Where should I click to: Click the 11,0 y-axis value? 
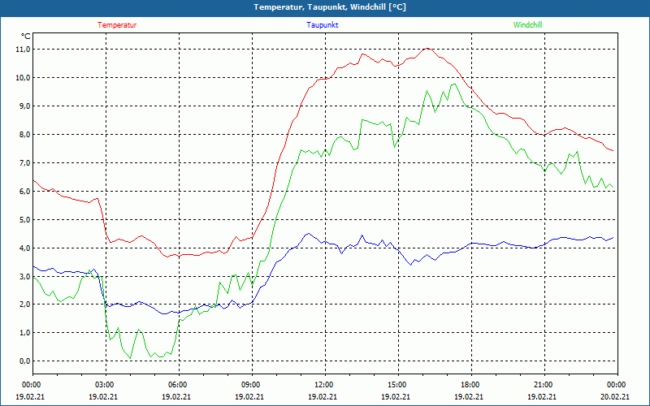coord(24,50)
